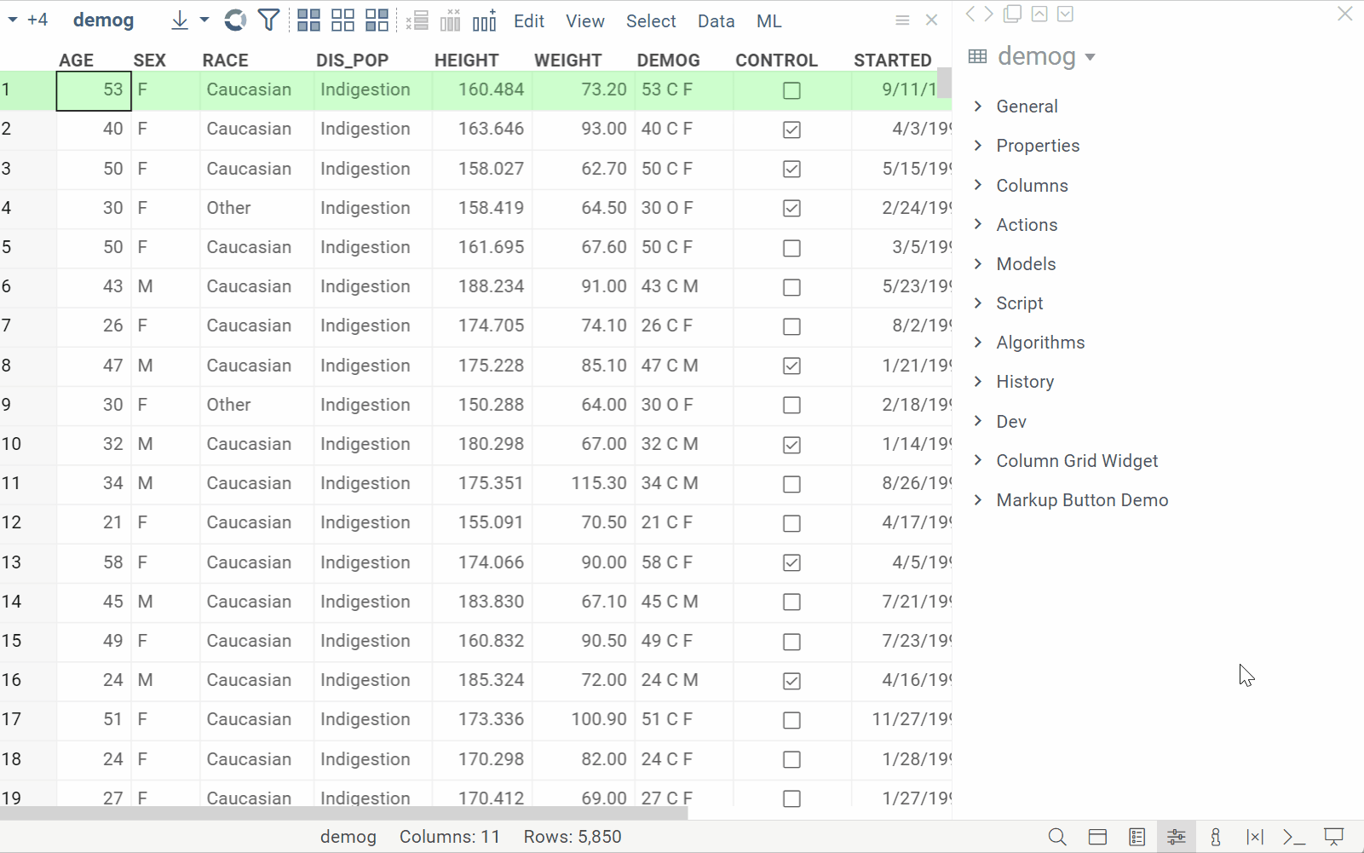Click the WEIGHT column header
The height and width of the screenshot is (853, 1364).
coord(567,61)
